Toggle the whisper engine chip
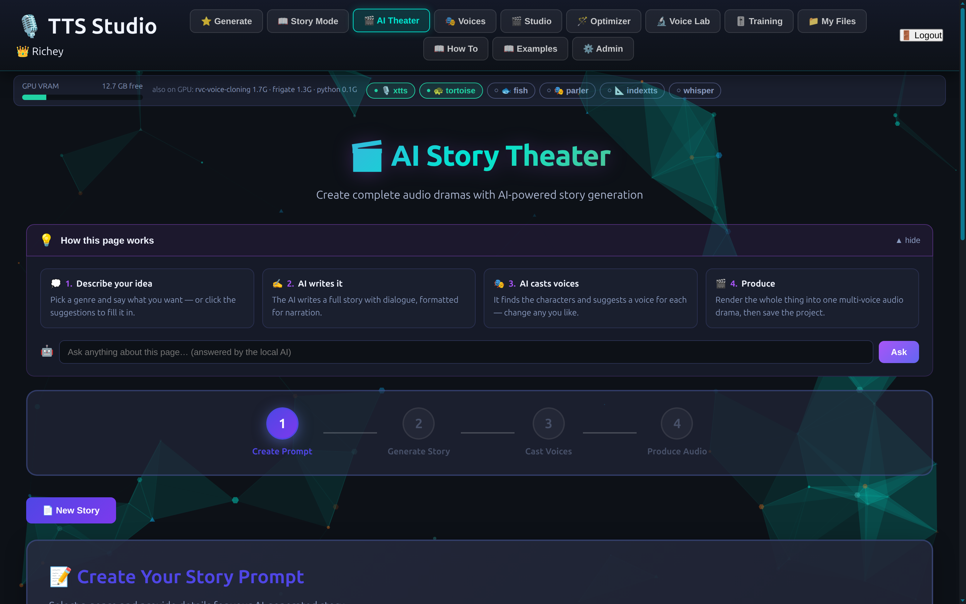This screenshot has width=966, height=604. coord(695,91)
